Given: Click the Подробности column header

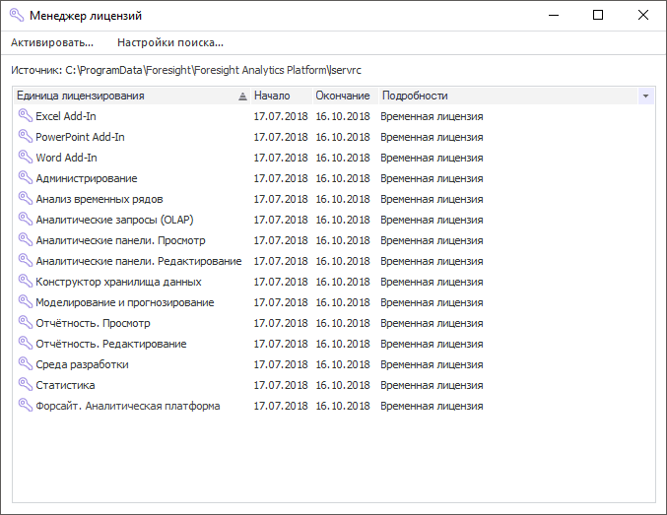Looking at the screenshot, I should point(415,97).
